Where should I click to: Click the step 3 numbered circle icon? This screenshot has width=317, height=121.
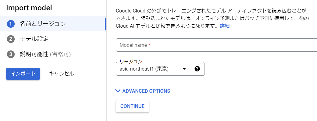[11, 54]
